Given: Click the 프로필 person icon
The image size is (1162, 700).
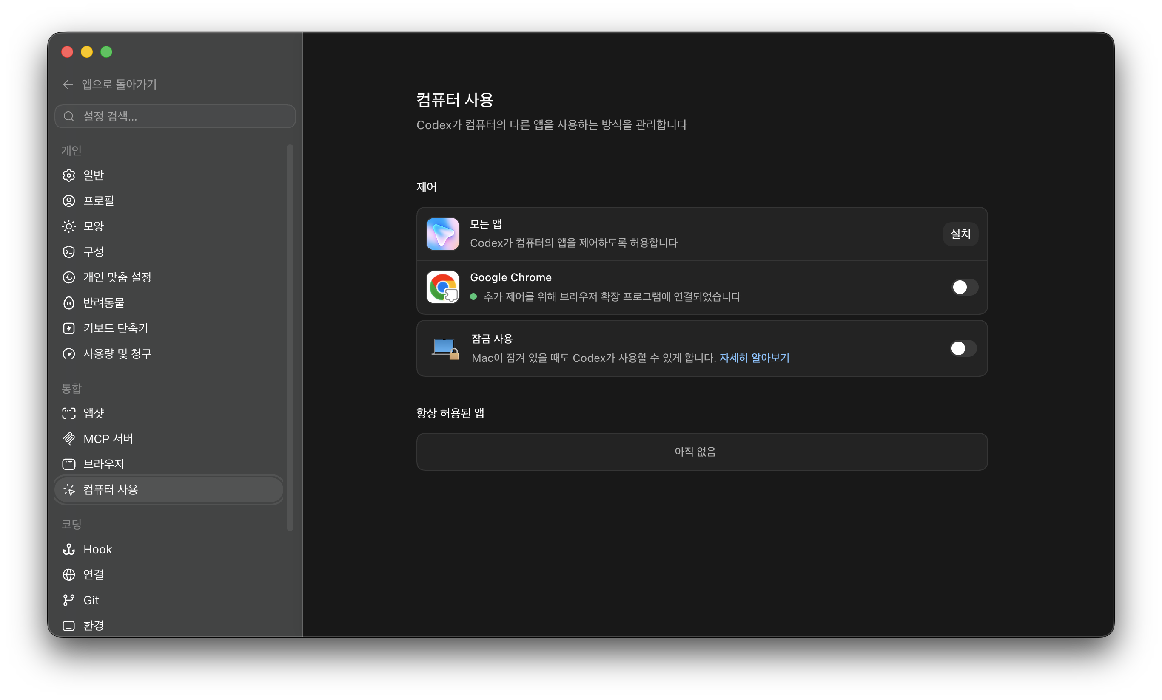Looking at the screenshot, I should click(69, 200).
